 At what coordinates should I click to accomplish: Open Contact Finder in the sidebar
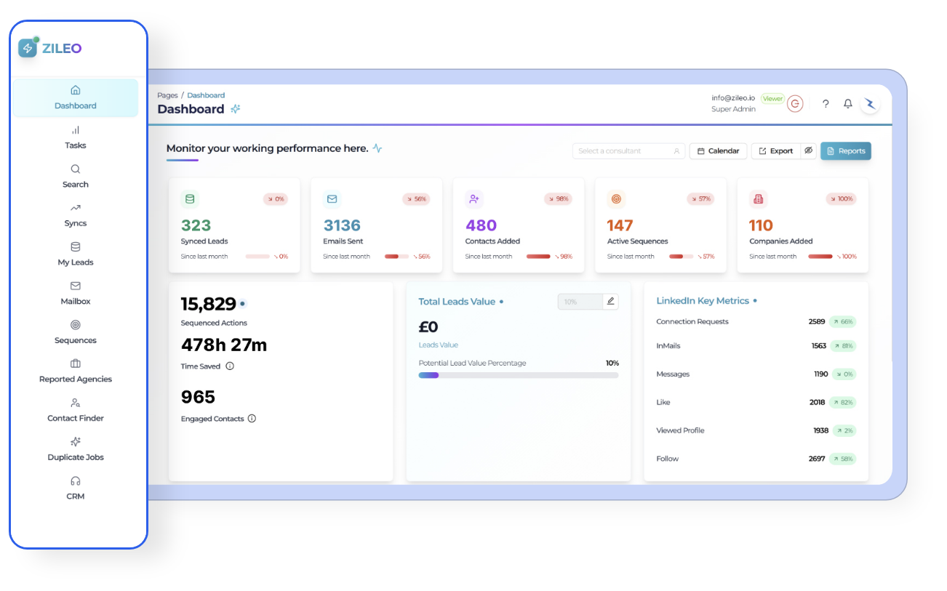pos(76,411)
